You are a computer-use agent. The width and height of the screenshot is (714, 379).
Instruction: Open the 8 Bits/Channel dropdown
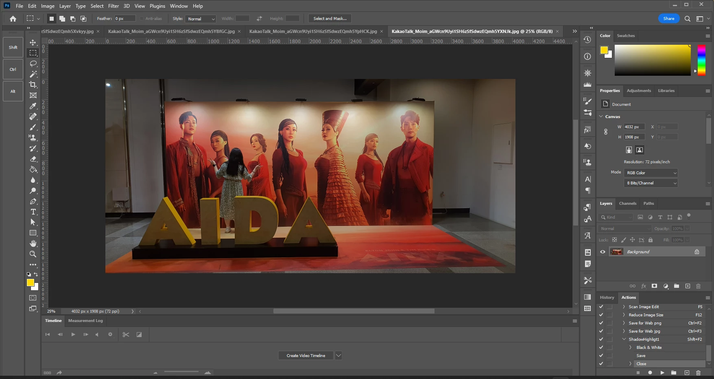pos(651,183)
